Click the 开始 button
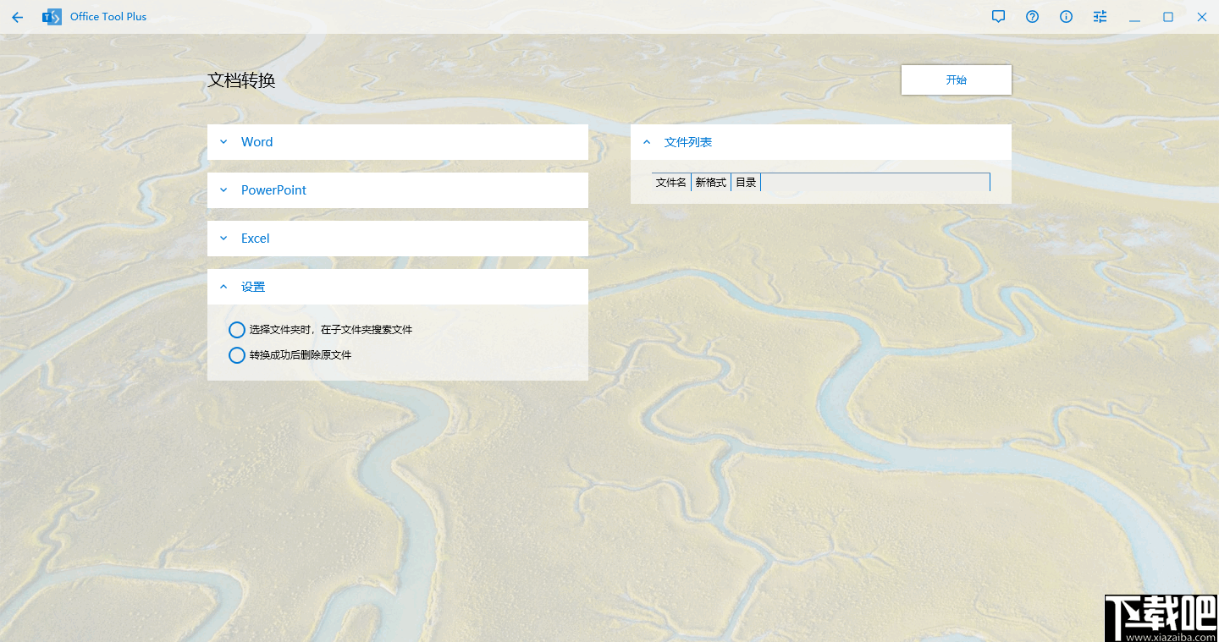The width and height of the screenshot is (1219, 642). tap(957, 80)
